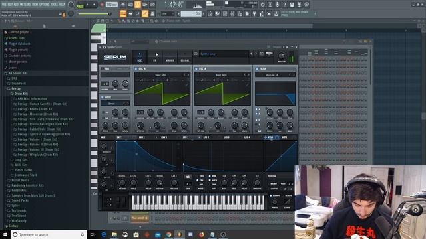Switch to Serum FX tab
The height and width of the screenshot is (239, 426).
click(154, 57)
